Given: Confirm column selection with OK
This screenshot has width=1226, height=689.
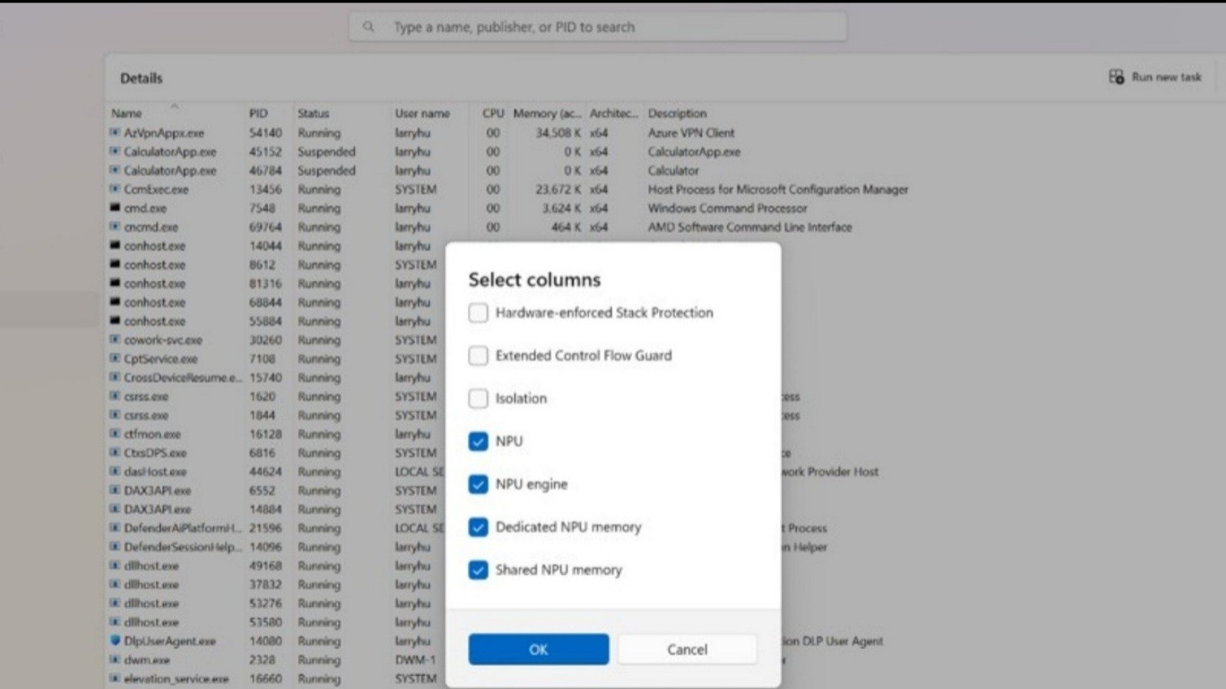Looking at the screenshot, I should point(539,649).
